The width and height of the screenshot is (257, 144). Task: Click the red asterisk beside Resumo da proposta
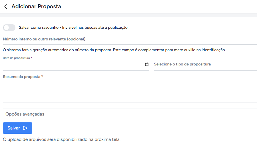pyautogui.click(x=42, y=77)
